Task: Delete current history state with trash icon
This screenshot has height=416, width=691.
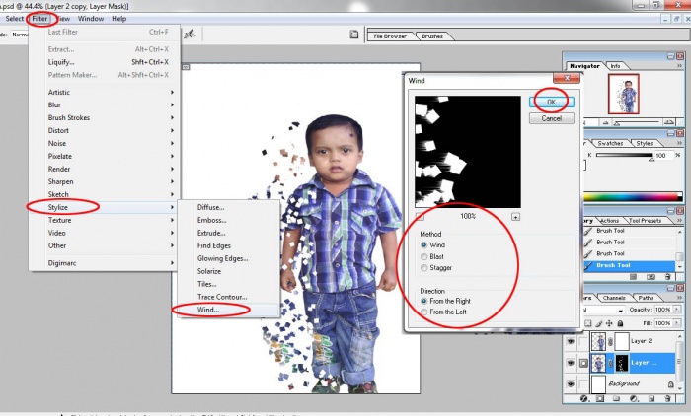Action: tap(667, 277)
